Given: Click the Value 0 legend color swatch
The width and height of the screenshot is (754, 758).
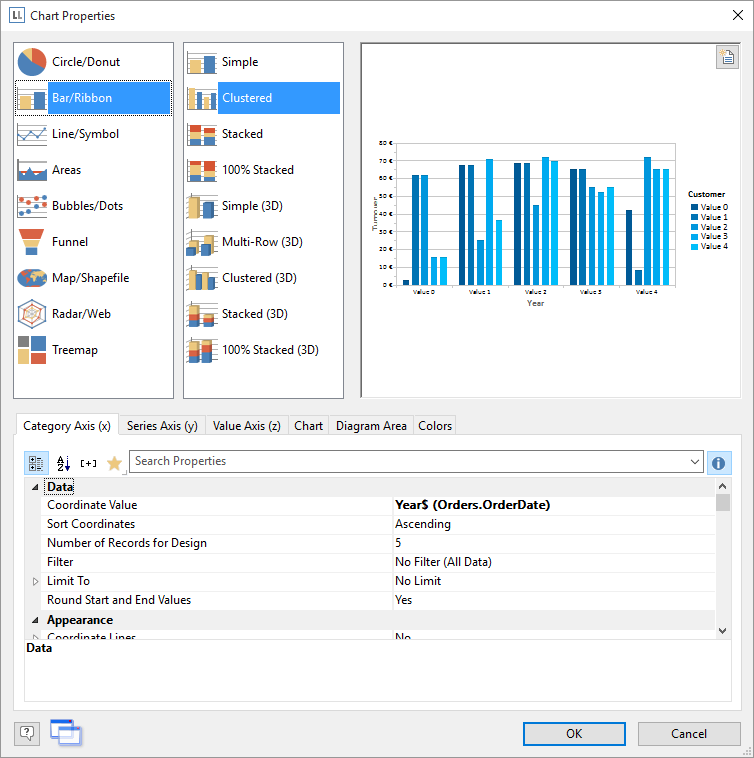Looking at the screenshot, I should point(694,207).
